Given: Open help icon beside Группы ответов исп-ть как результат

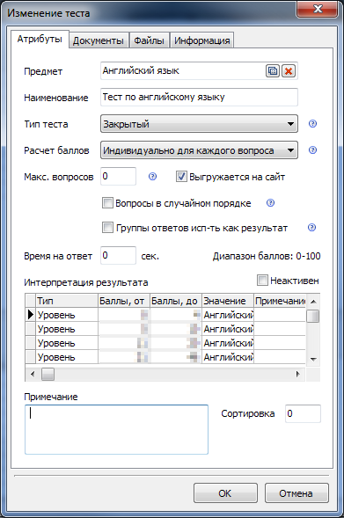Looking at the screenshot, I should [x=311, y=227].
